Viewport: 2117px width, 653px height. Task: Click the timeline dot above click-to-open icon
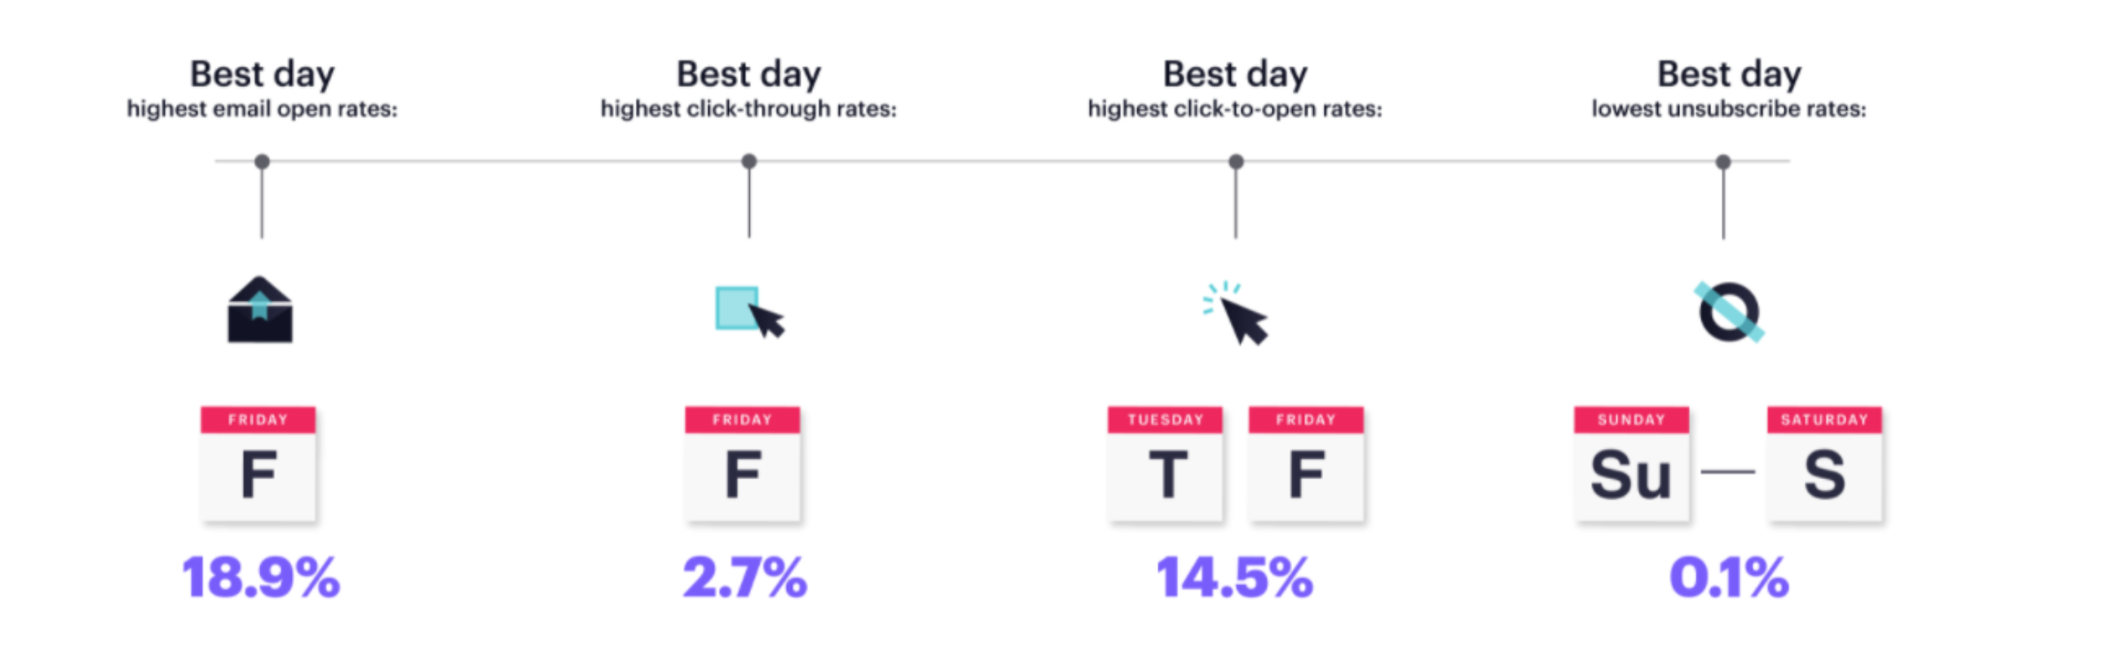click(x=1235, y=161)
